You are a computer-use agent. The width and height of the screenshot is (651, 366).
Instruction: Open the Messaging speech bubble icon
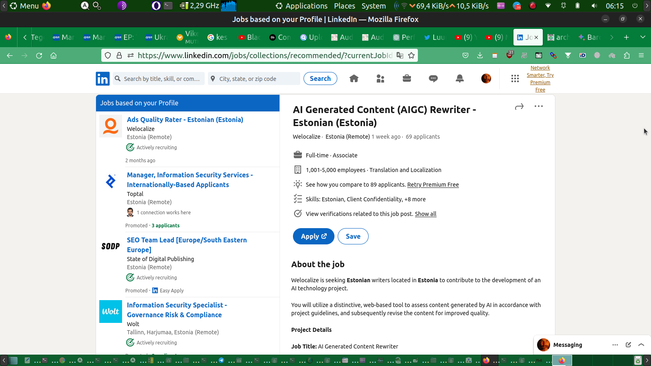(x=433, y=78)
